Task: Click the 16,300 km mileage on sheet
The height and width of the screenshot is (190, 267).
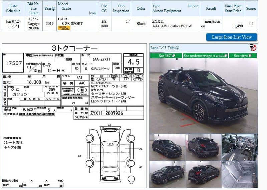Action: (x=38, y=82)
